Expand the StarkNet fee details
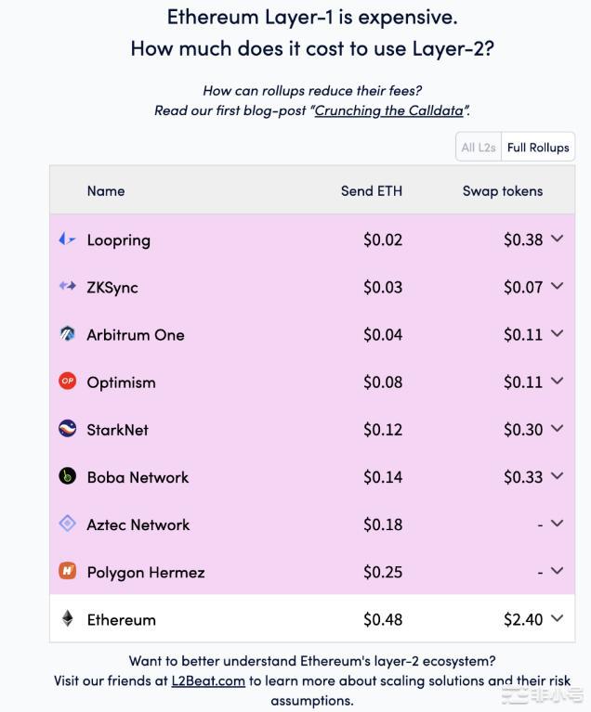The height and width of the screenshot is (712, 591). [558, 428]
